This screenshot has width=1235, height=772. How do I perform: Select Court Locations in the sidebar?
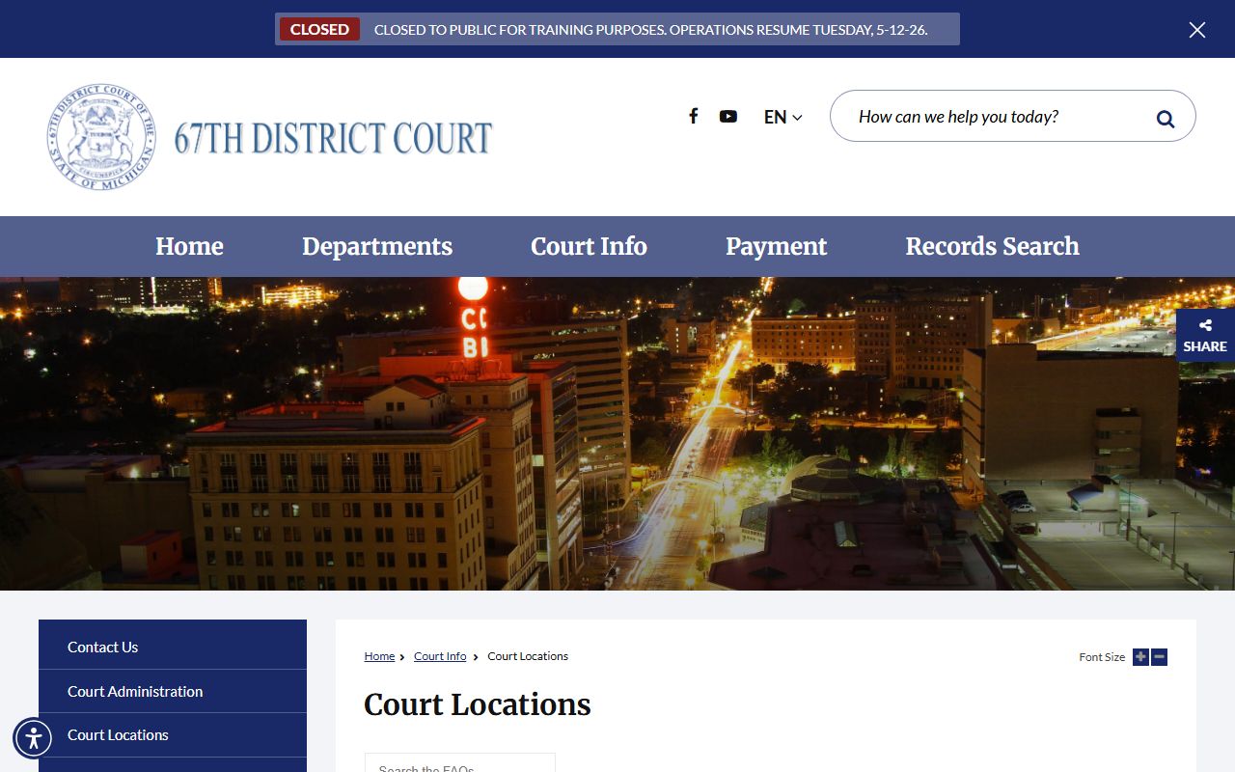173,734
